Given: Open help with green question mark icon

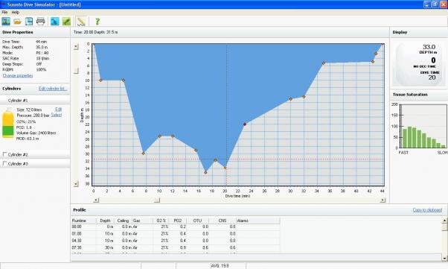Looking at the screenshot, I should tap(97, 22).
